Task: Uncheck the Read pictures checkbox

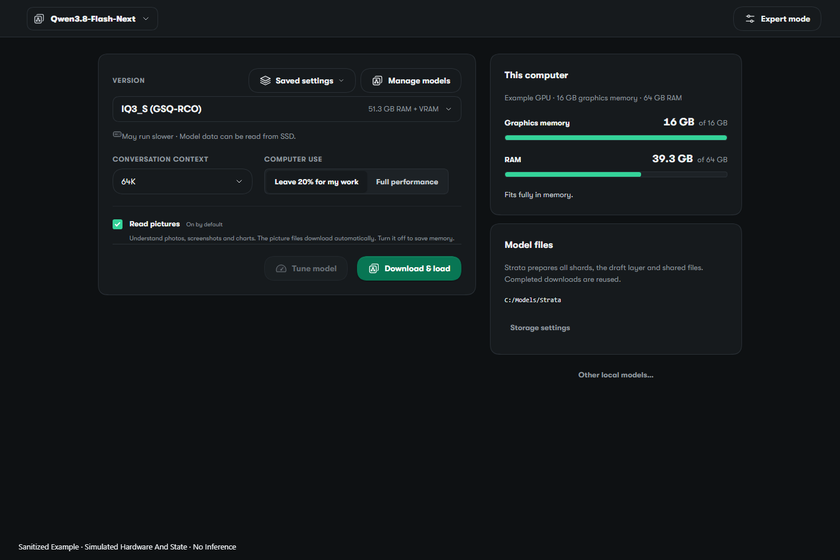Action: pos(118,224)
